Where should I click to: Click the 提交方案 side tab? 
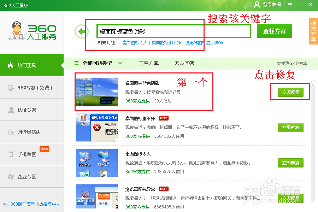(313, 31)
